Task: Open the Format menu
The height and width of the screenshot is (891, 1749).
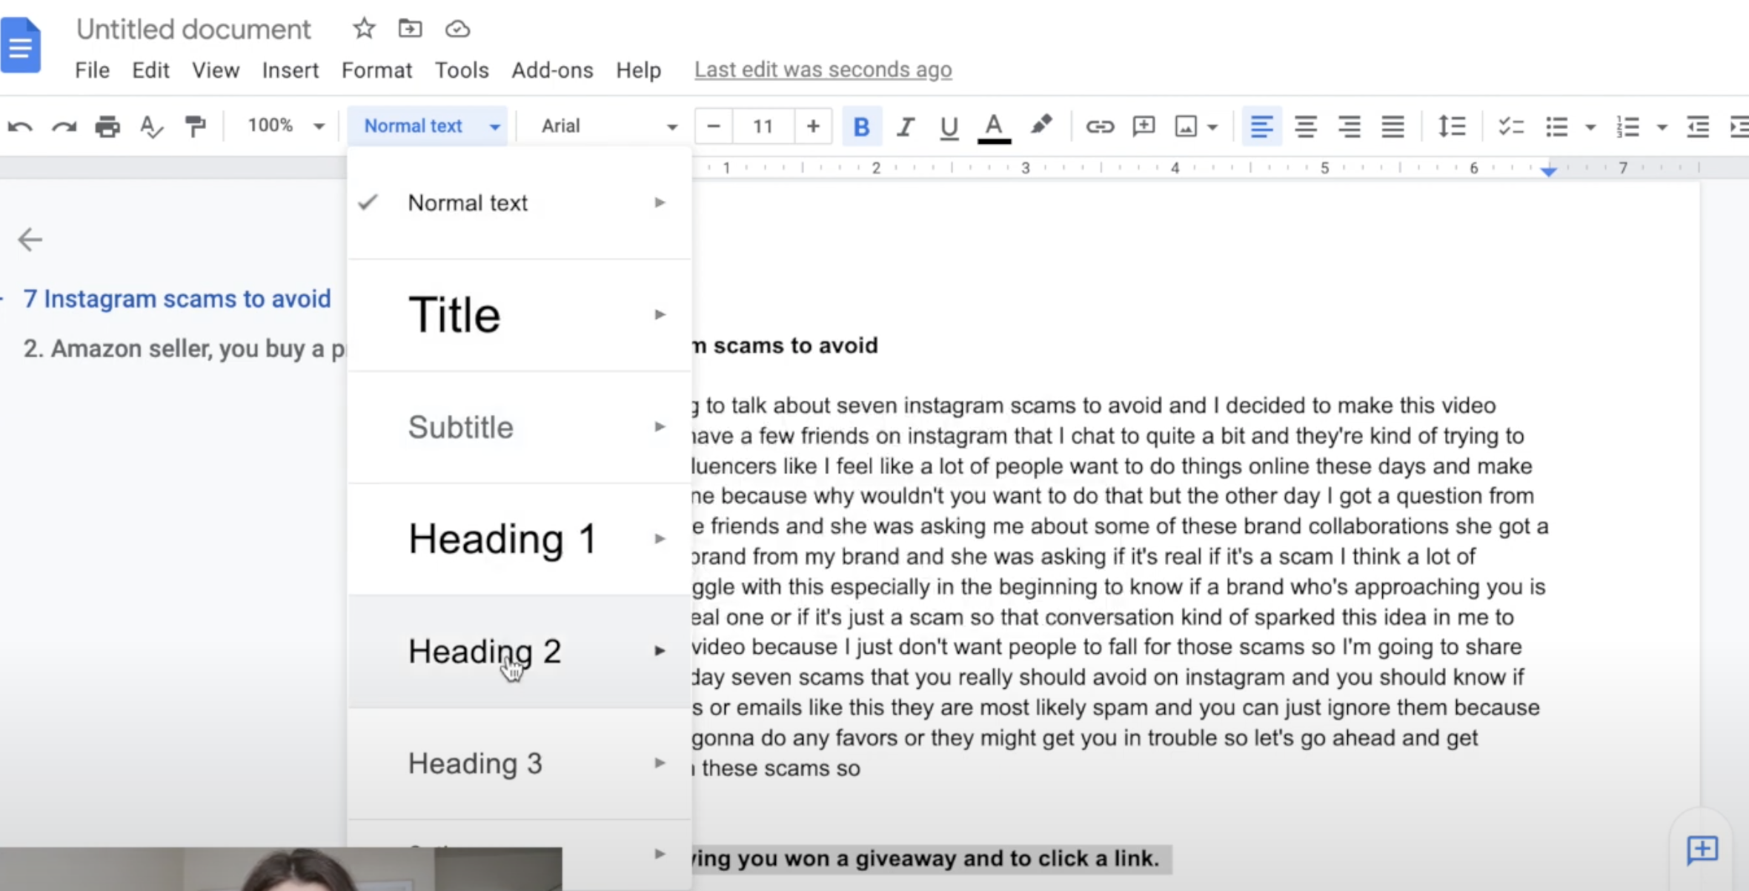Action: (376, 70)
